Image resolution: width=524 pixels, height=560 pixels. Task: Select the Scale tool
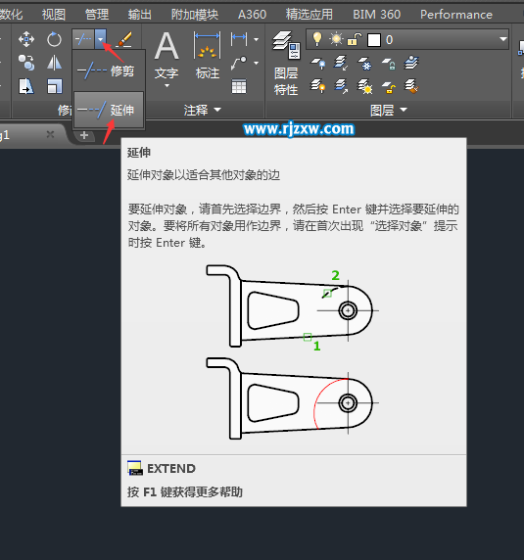(x=54, y=86)
